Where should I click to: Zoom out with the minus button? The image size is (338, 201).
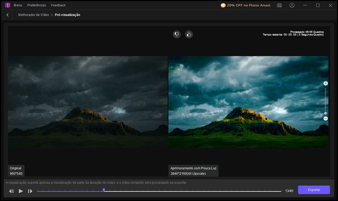325,119
